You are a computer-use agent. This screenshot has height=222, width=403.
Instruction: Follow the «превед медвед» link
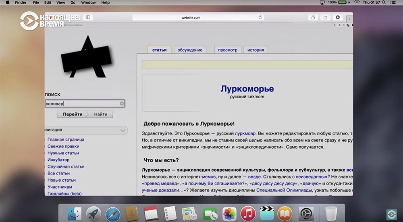tap(161, 183)
